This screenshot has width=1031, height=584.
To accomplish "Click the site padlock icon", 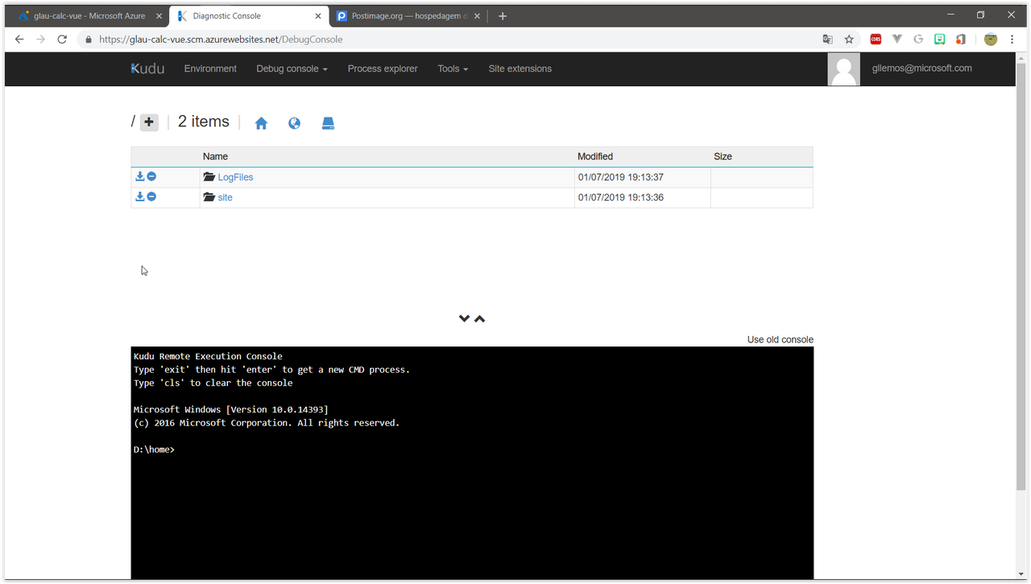I will [x=89, y=39].
